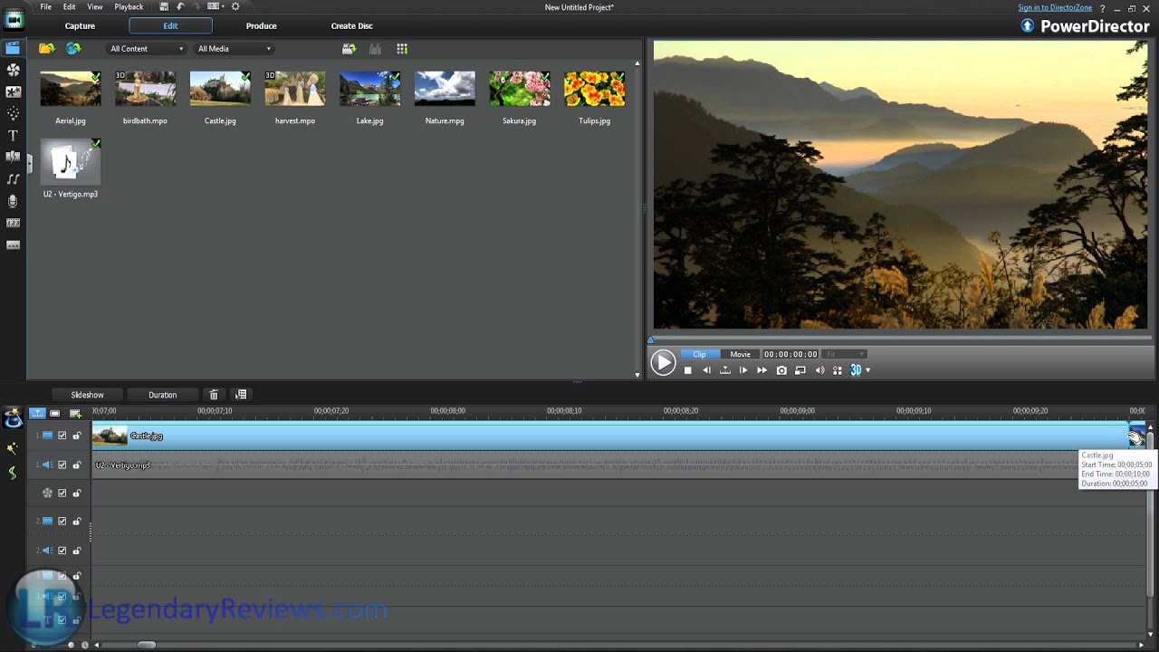Click the Duration button
Image resolution: width=1159 pixels, height=652 pixels.
click(163, 395)
